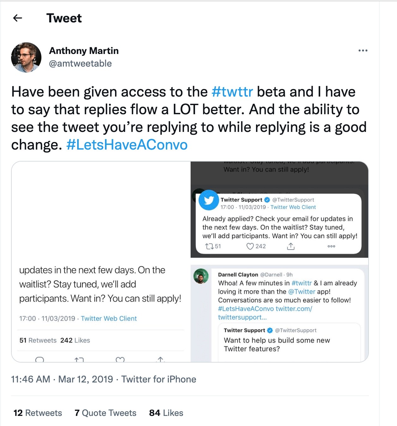The width and height of the screenshot is (397, 426).
Task: Click the Twitter bird avatar in the screenshot
Action: [x=209, y=200]
